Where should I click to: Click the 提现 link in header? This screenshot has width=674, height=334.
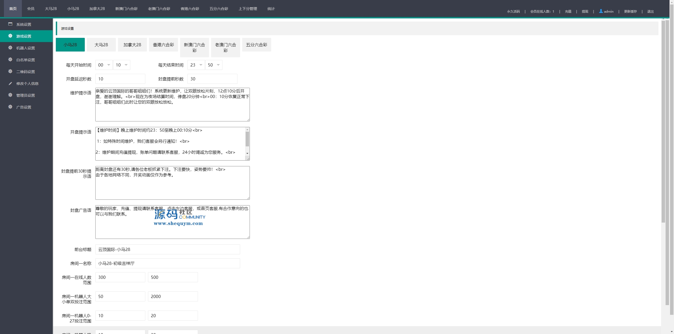(x=585, y=11)
